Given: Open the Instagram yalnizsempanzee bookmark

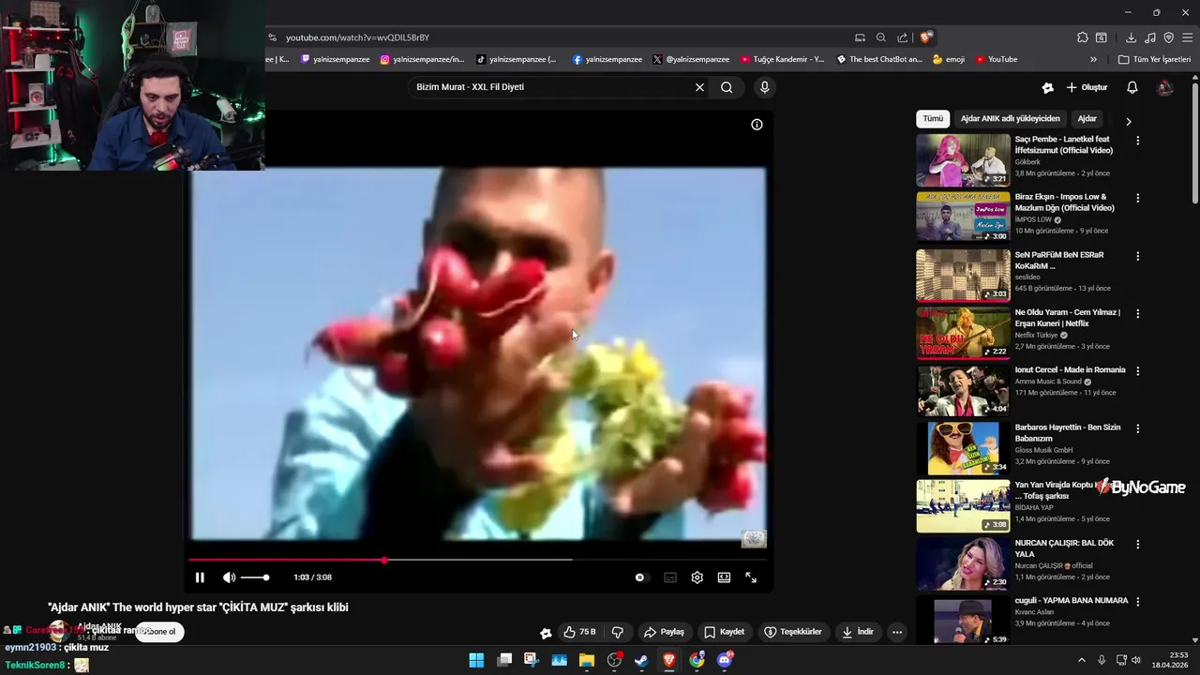Looking at the screenshot, I should (422, 59).
